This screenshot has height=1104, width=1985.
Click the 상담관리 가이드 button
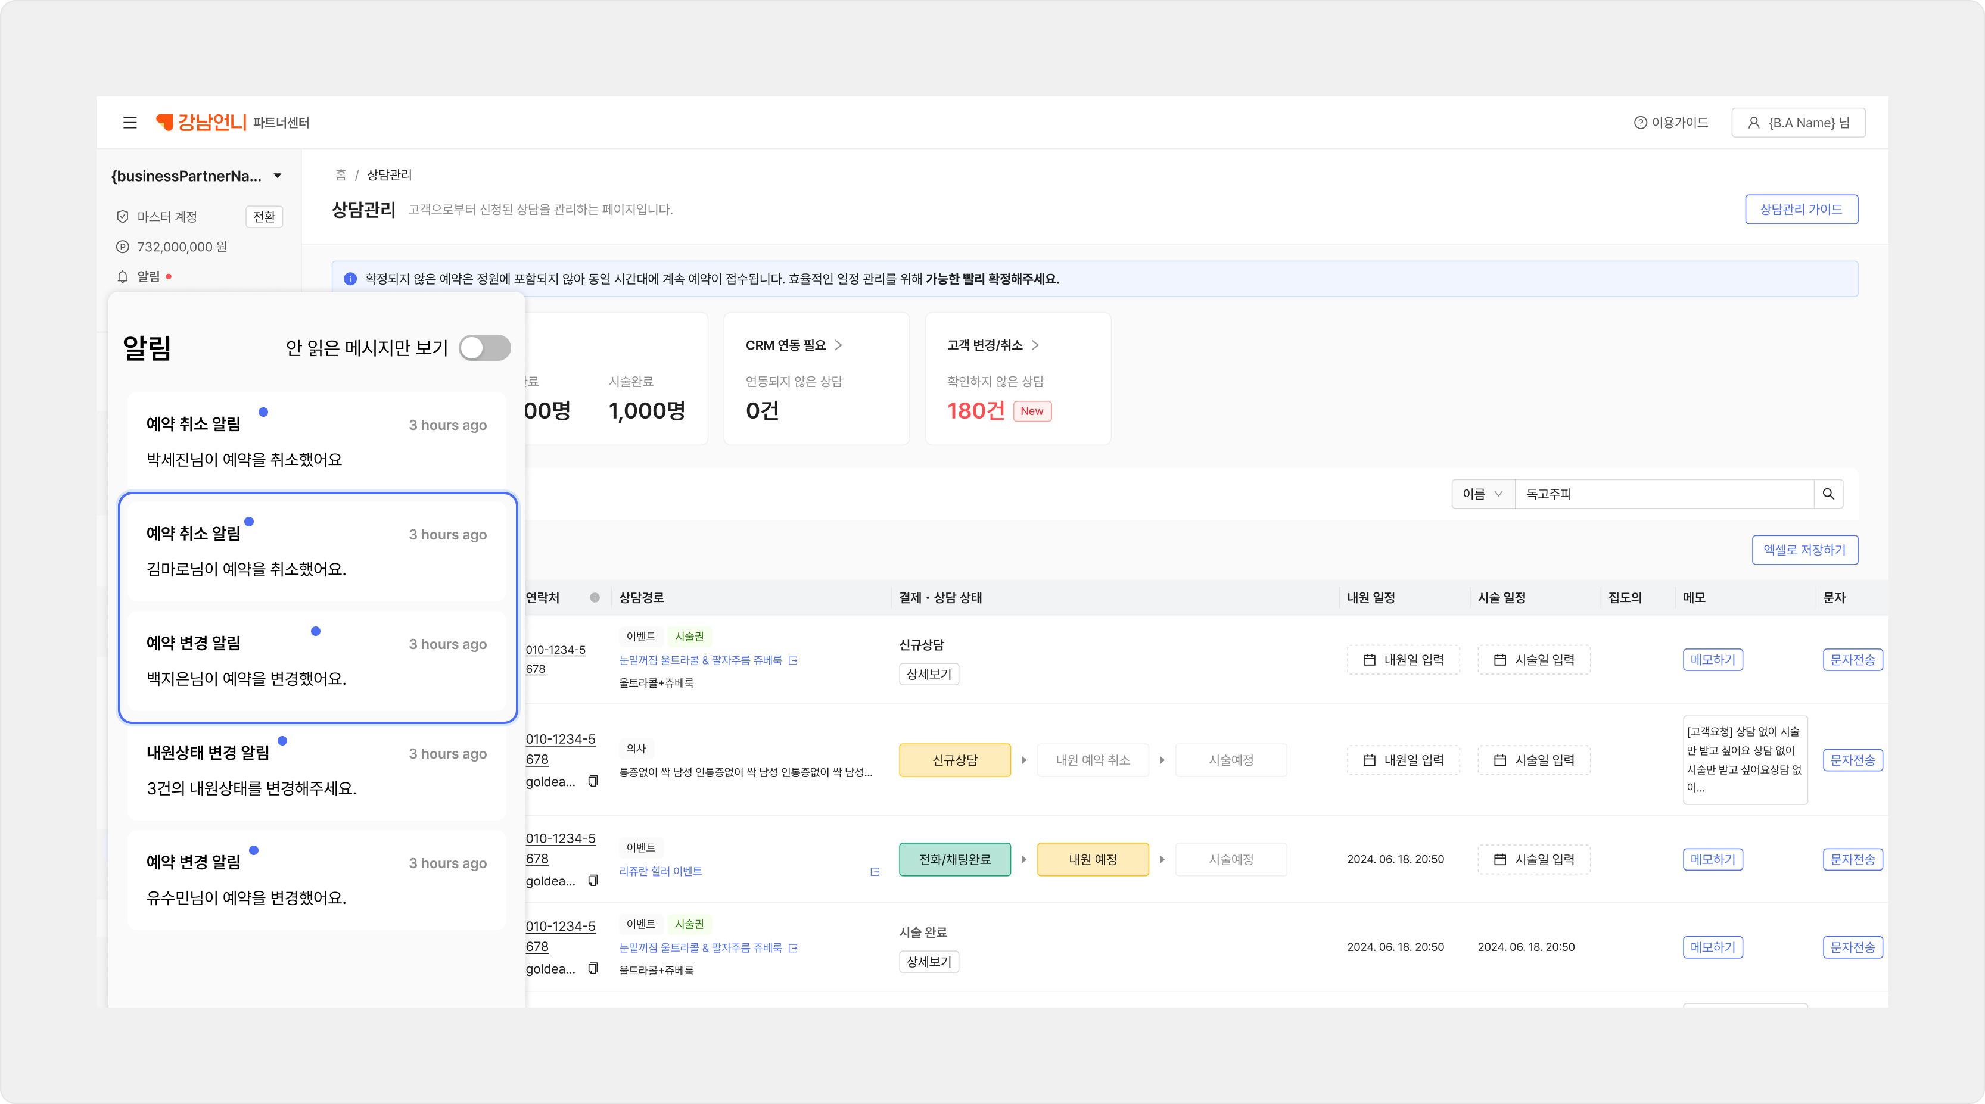pyautogui.click(x=1801, y=210)
